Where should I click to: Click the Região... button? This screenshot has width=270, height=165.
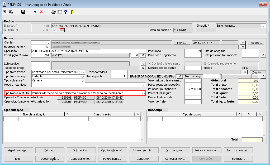pos(257,72)
